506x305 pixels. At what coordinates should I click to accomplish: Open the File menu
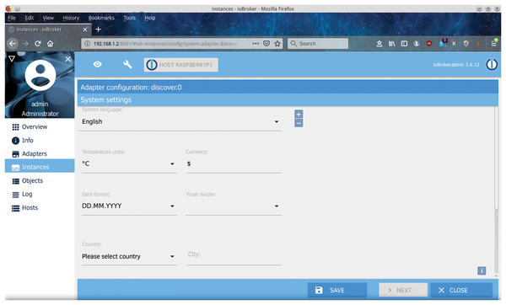pyautogui.click(x=12, y=18)
